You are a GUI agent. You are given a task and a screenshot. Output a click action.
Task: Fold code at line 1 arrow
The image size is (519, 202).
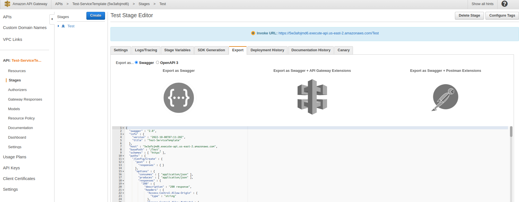(x=123, y=128)
